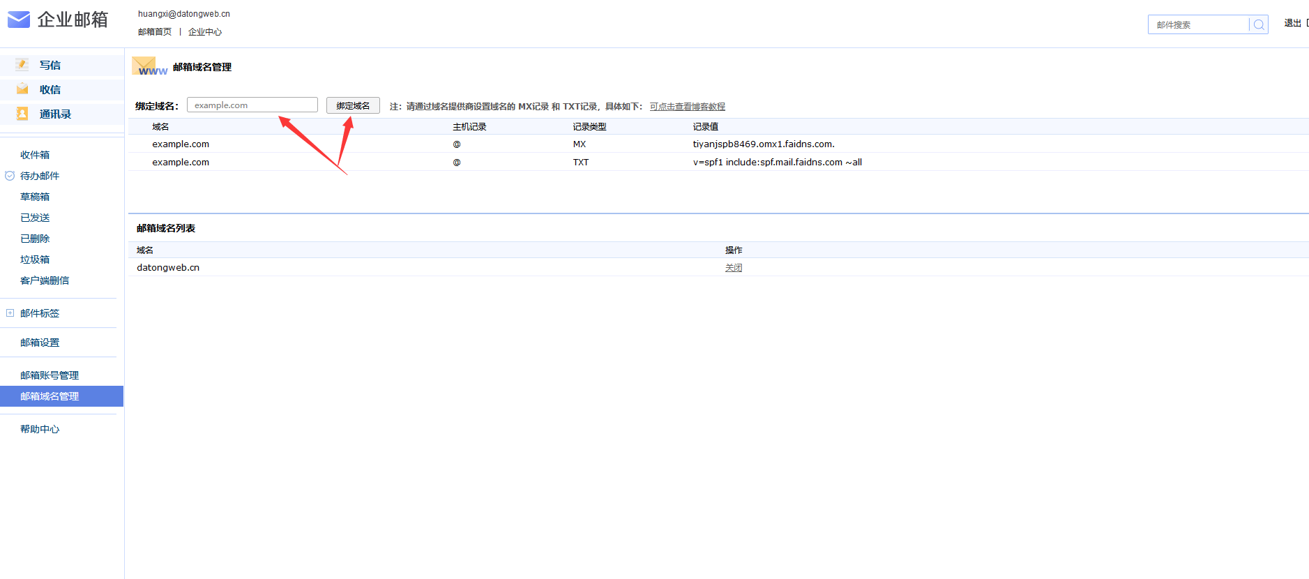
Task: Close the datongweb.cn domain
Action: coord(733,268)
